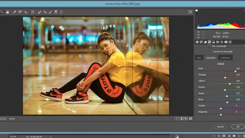
Task: Click the preview photo of the woman
Action: point(96,66)
